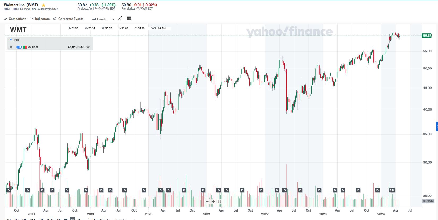The image size is (438, 220).
Task: Remove the vol undr plot with X
Action: click(x=11, y=47)
